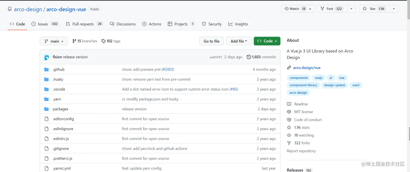The width and height of the screenshot is (410, 172).
Task: Switch to the Issues tab
Action: point(45,24)
